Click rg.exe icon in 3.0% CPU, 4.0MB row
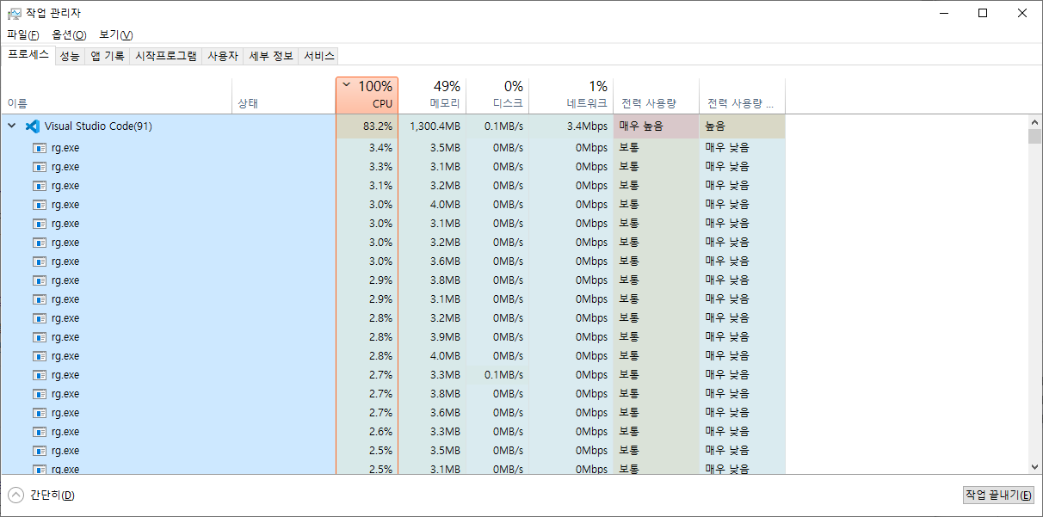The image size is (1043, 517). click(x=40, y=204)
